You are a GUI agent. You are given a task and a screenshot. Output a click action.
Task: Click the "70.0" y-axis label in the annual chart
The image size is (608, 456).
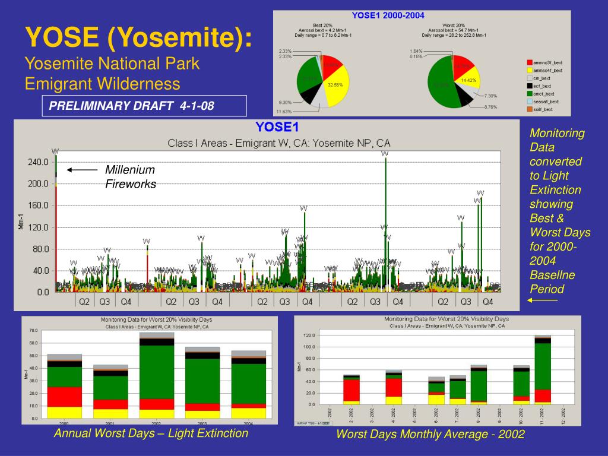[33, 331]
